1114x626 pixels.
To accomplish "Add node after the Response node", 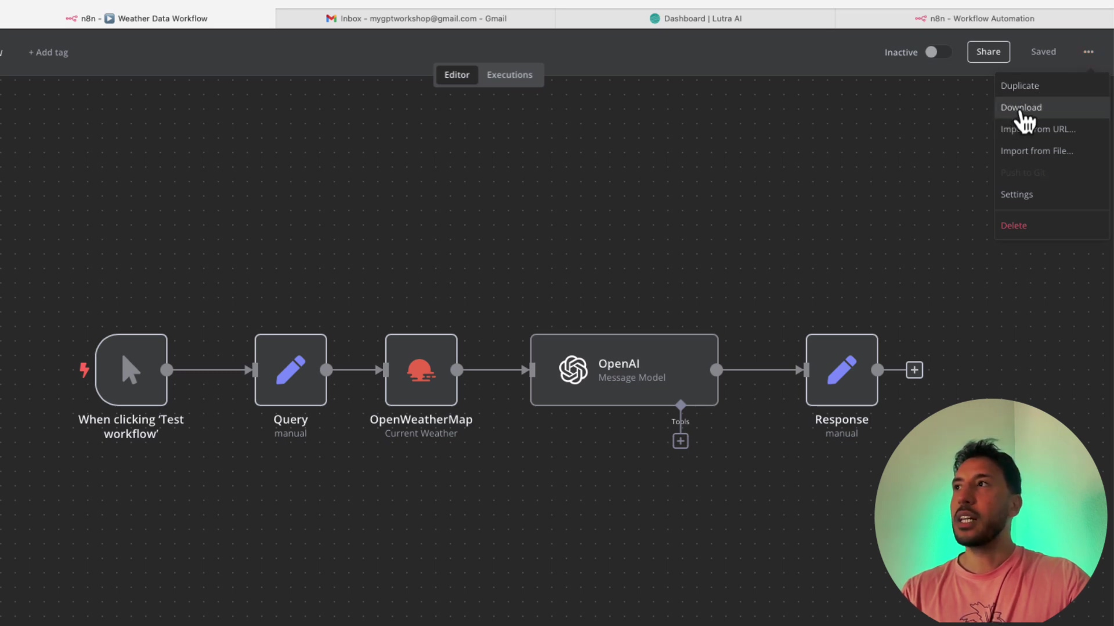I will coord(914,370).
